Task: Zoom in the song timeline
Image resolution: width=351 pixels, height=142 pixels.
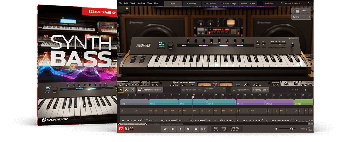Action: 312,124
